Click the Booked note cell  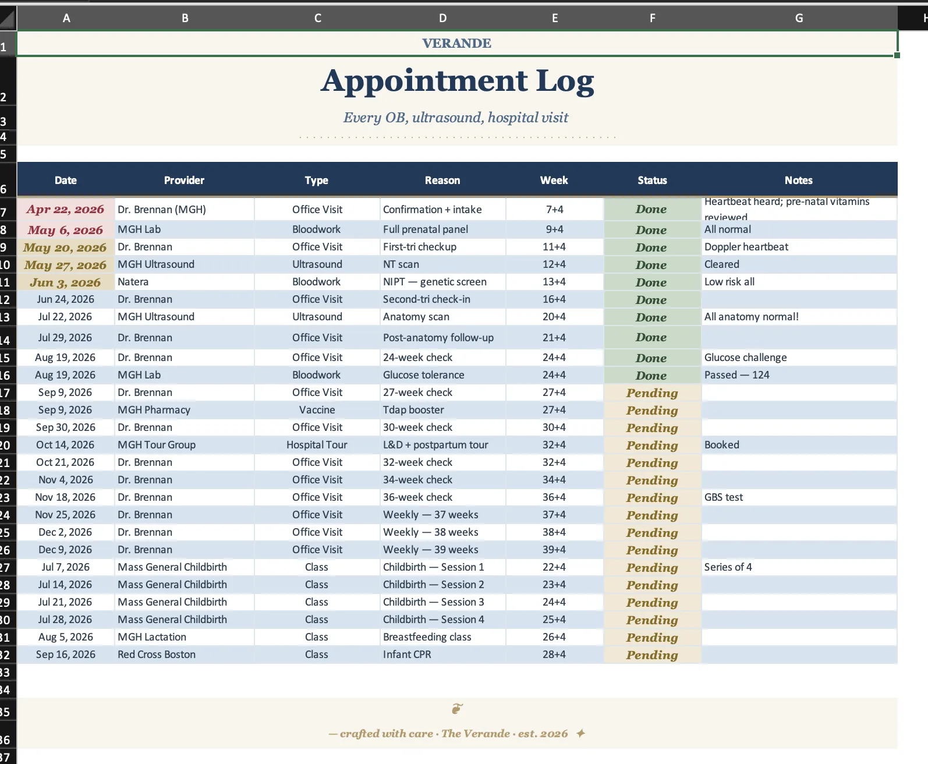(799, 445)
